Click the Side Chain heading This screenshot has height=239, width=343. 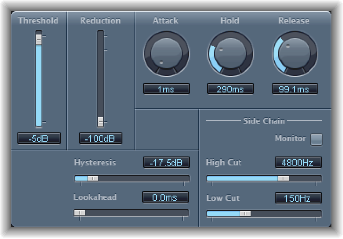click(x=264, y=121)
